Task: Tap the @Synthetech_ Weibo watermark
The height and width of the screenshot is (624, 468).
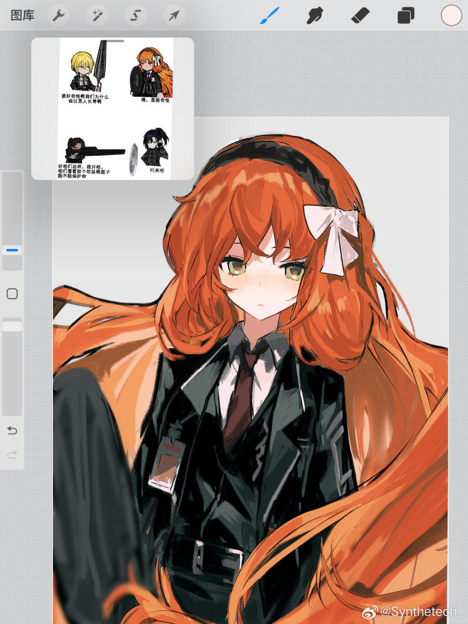Action: pyautogui.click(x=416, y=611)
